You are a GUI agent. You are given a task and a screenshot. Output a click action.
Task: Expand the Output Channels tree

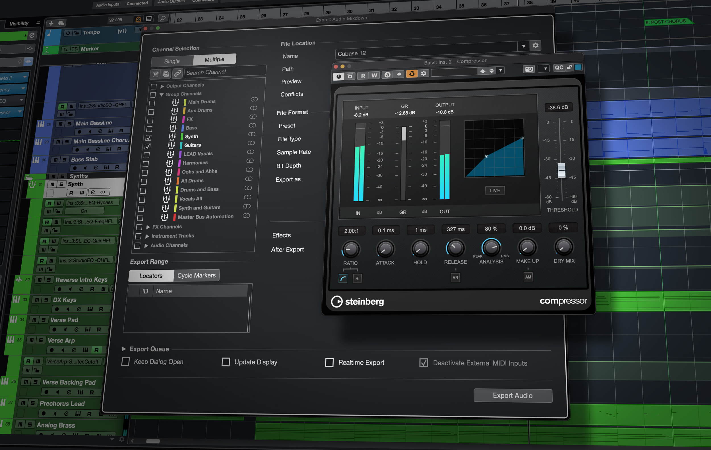pos(162,85)
